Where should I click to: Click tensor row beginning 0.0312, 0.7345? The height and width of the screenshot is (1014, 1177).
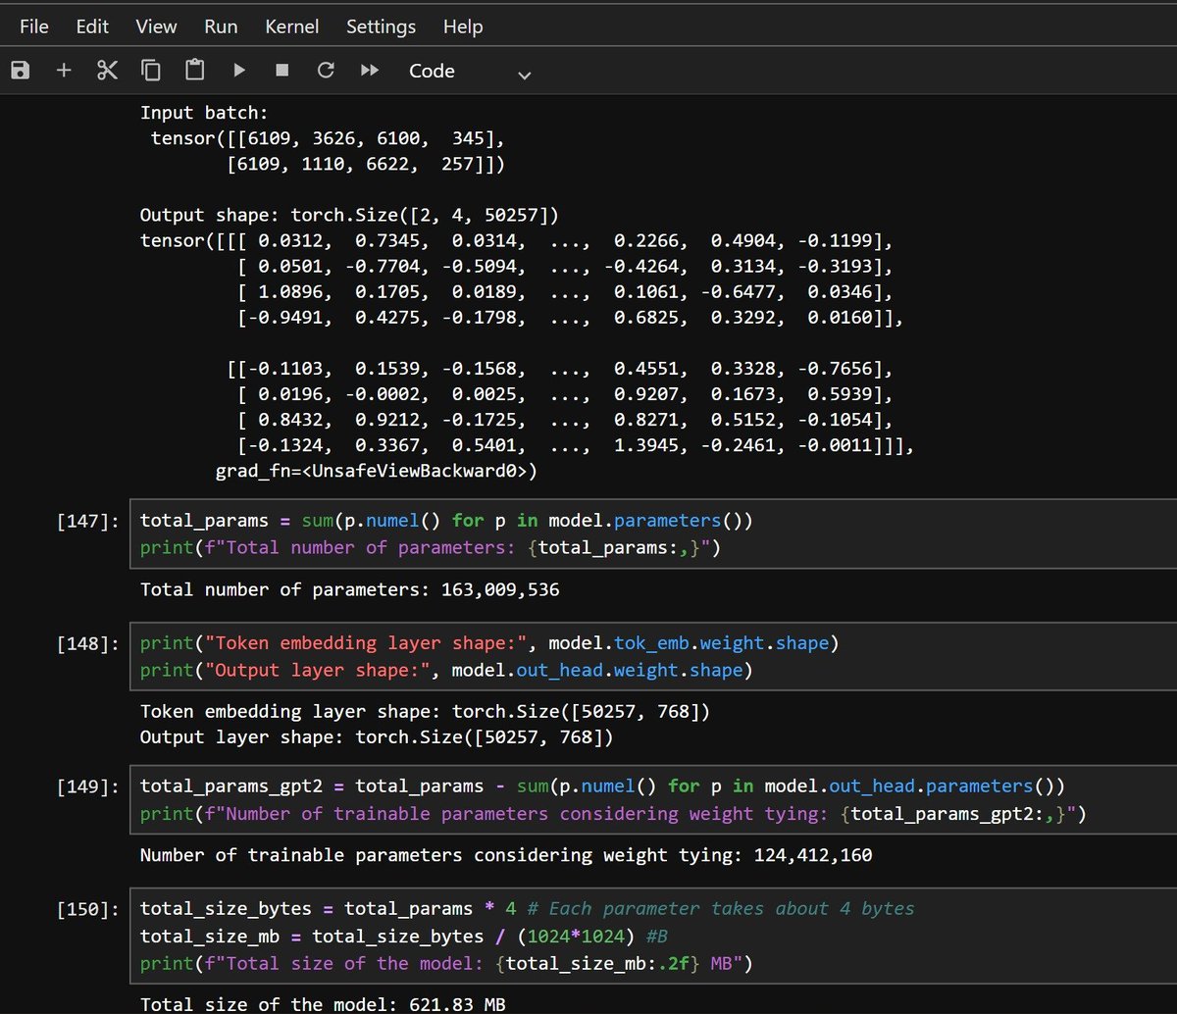pyautogui.click(x=517, y=240)
